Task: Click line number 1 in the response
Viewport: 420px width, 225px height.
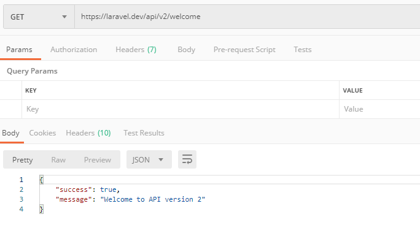Action: point(21,180)
